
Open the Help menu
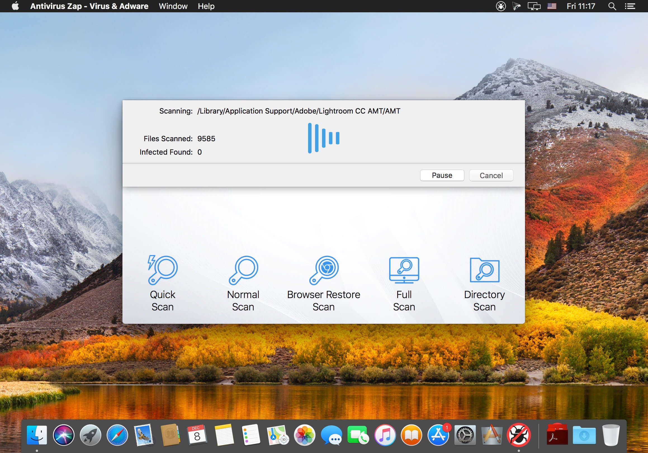pos(206,6)
